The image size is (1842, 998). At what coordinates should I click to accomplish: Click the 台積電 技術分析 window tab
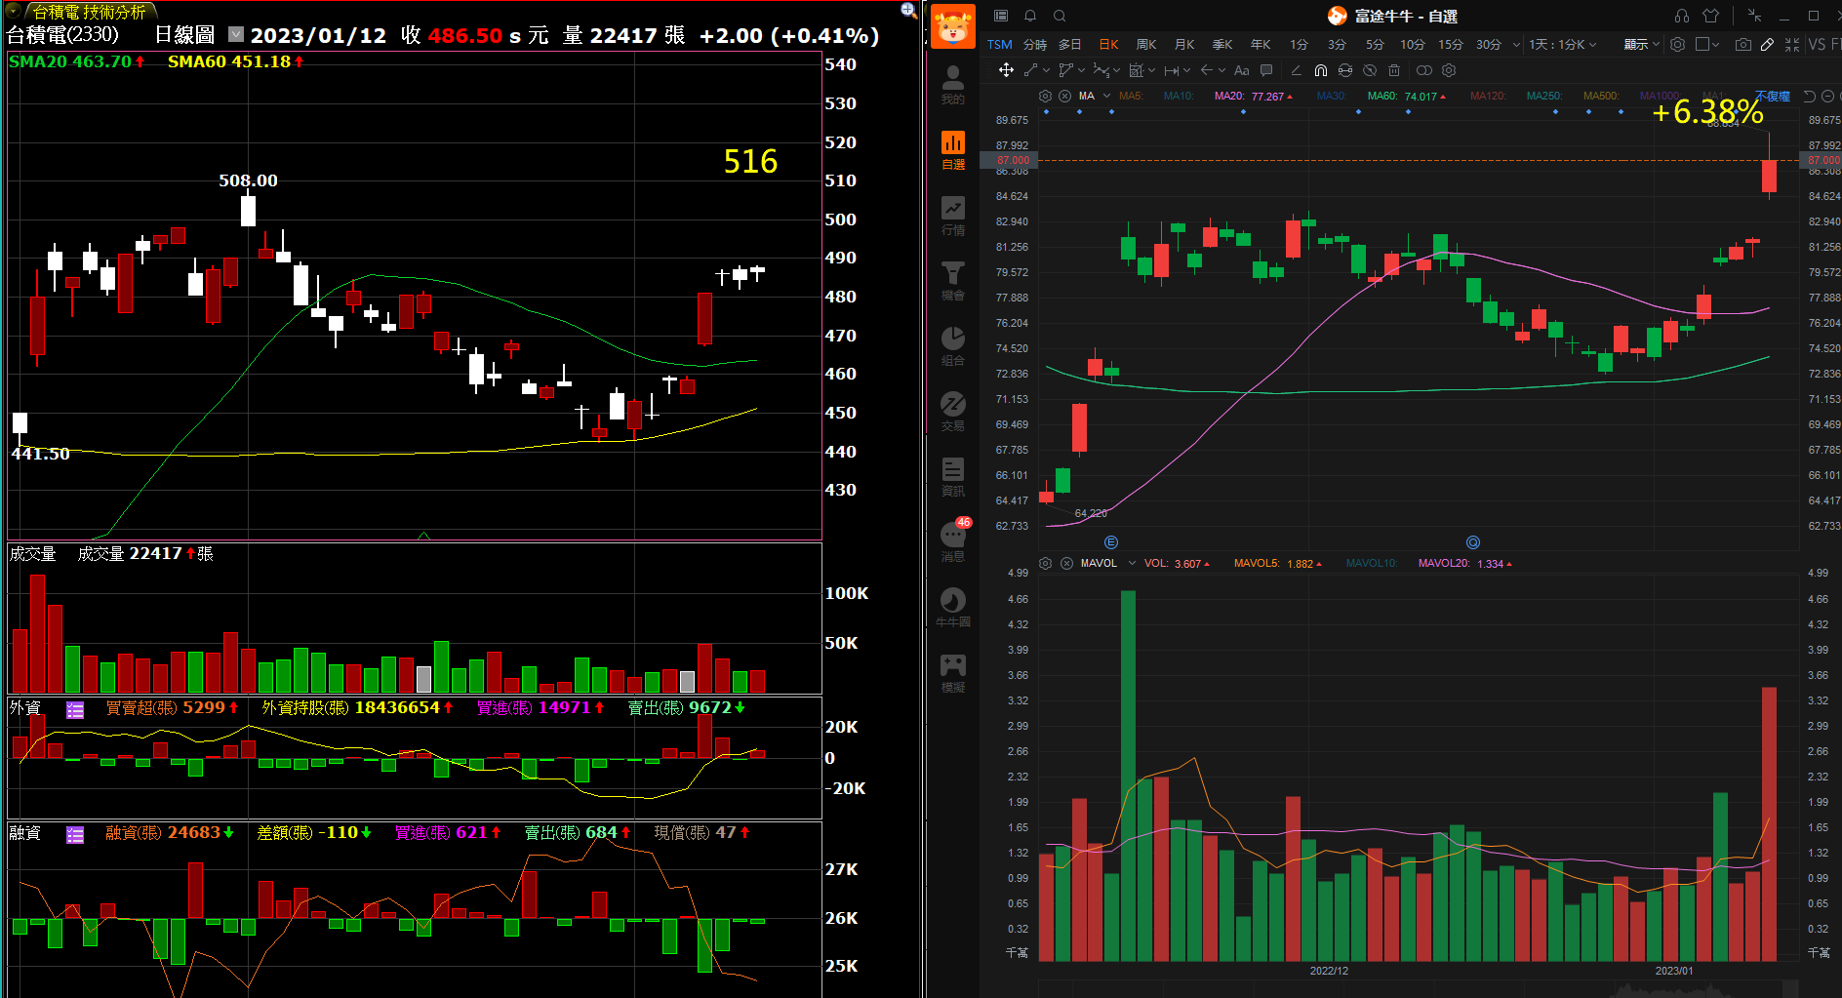click(x=89, y=12)
